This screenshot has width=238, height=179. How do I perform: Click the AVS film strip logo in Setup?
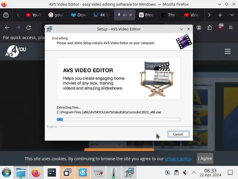tap(184, 41)
